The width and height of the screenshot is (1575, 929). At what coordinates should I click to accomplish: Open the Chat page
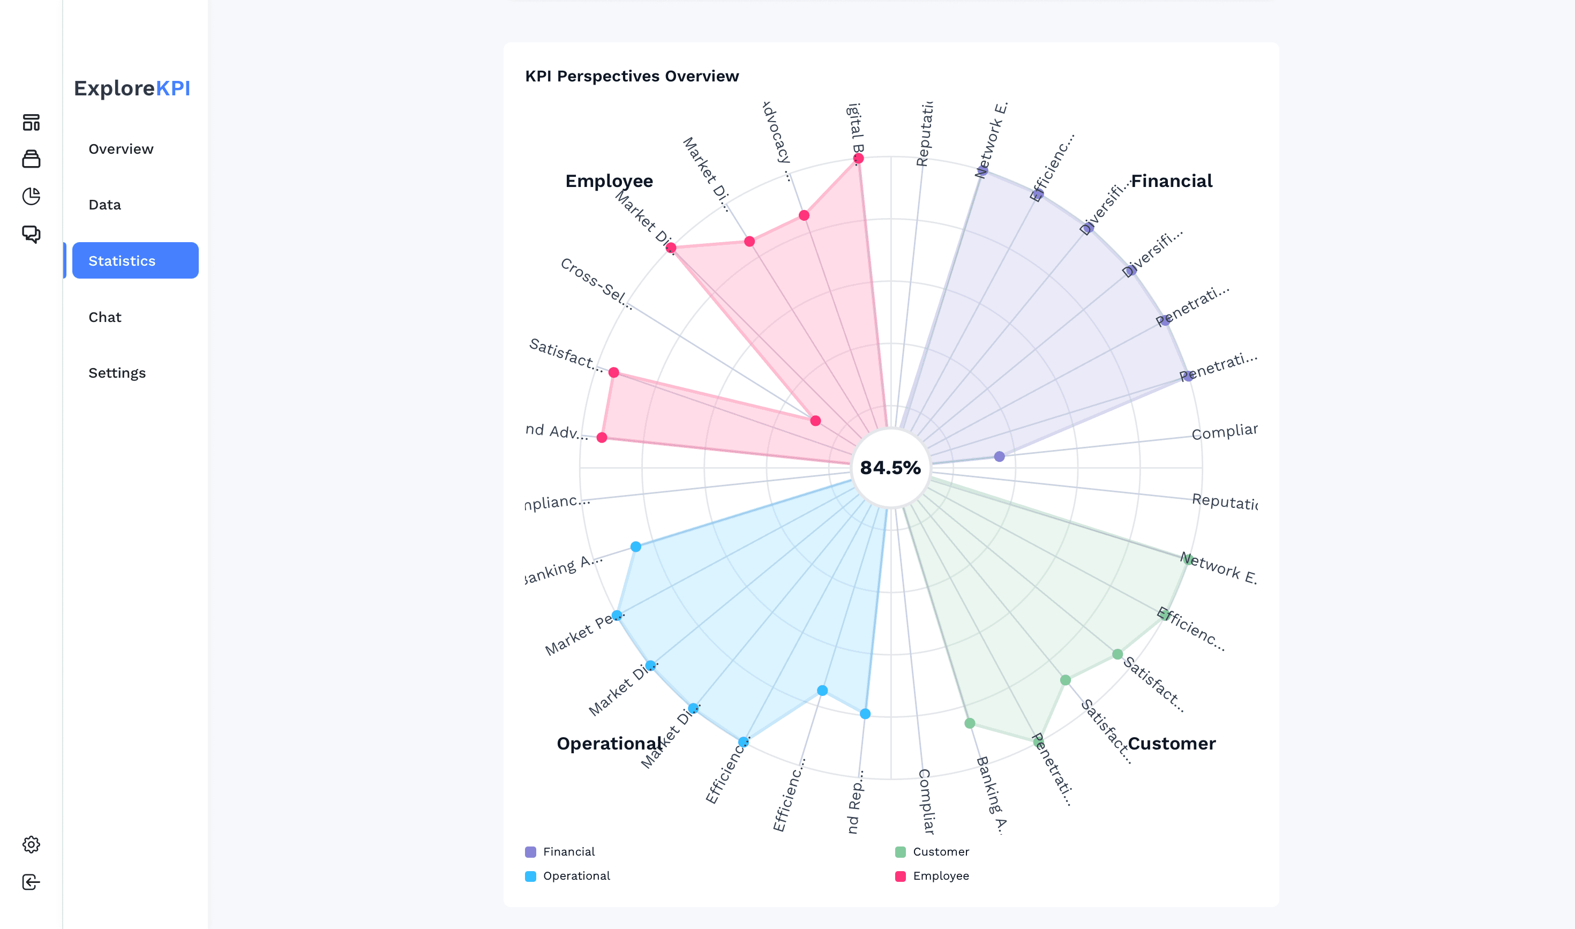pos(105,317)
